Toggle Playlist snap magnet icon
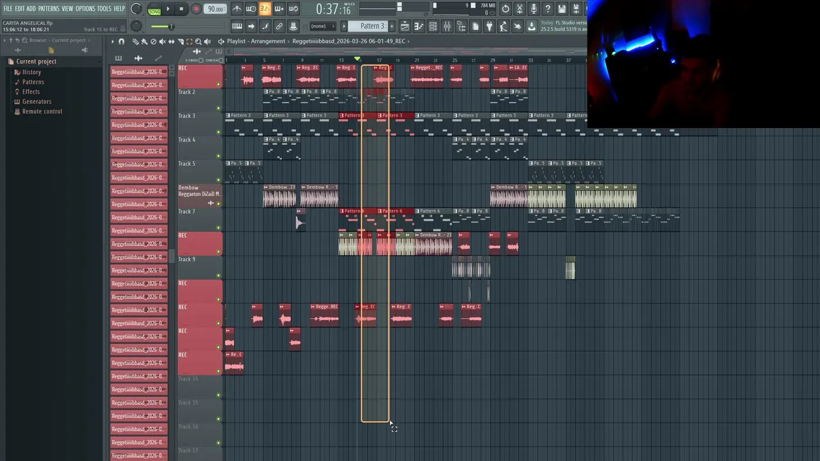Screen dimensions: 820x461 (x=121, y=41)
